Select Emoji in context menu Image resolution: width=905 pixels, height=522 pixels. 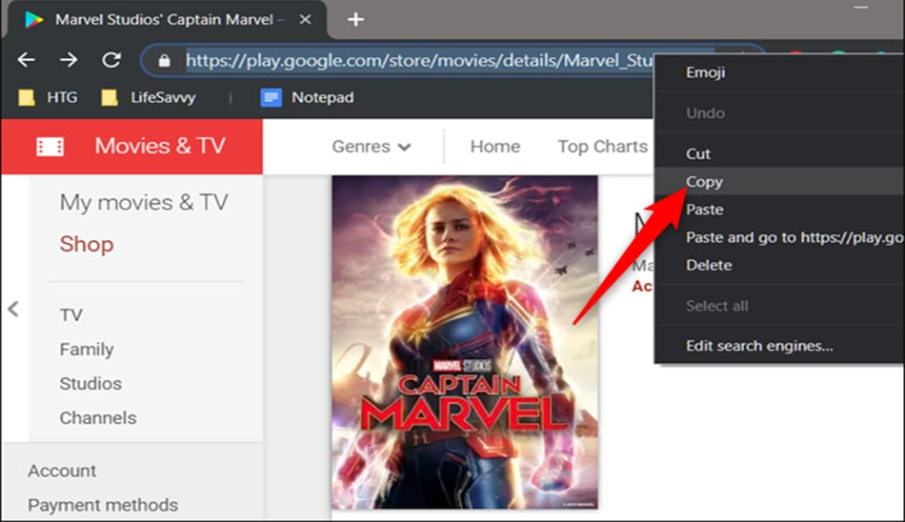coord(779,72)
